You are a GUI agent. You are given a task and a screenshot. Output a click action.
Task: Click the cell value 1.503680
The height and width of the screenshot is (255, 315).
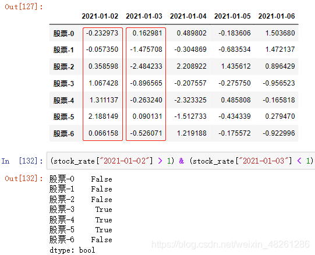[x=280, y=33]
